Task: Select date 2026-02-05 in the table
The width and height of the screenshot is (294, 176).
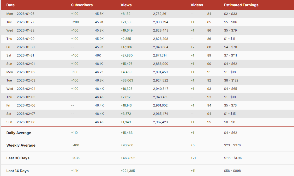Action: click(26, 97)
